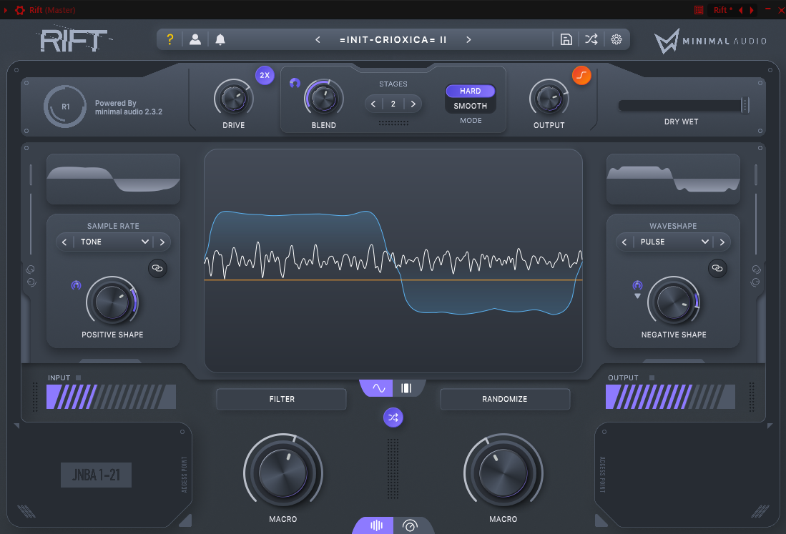This screenshot has height=534, width=786.
Task: Save the preset with the floppy disk icon
Action: point(566,39)
